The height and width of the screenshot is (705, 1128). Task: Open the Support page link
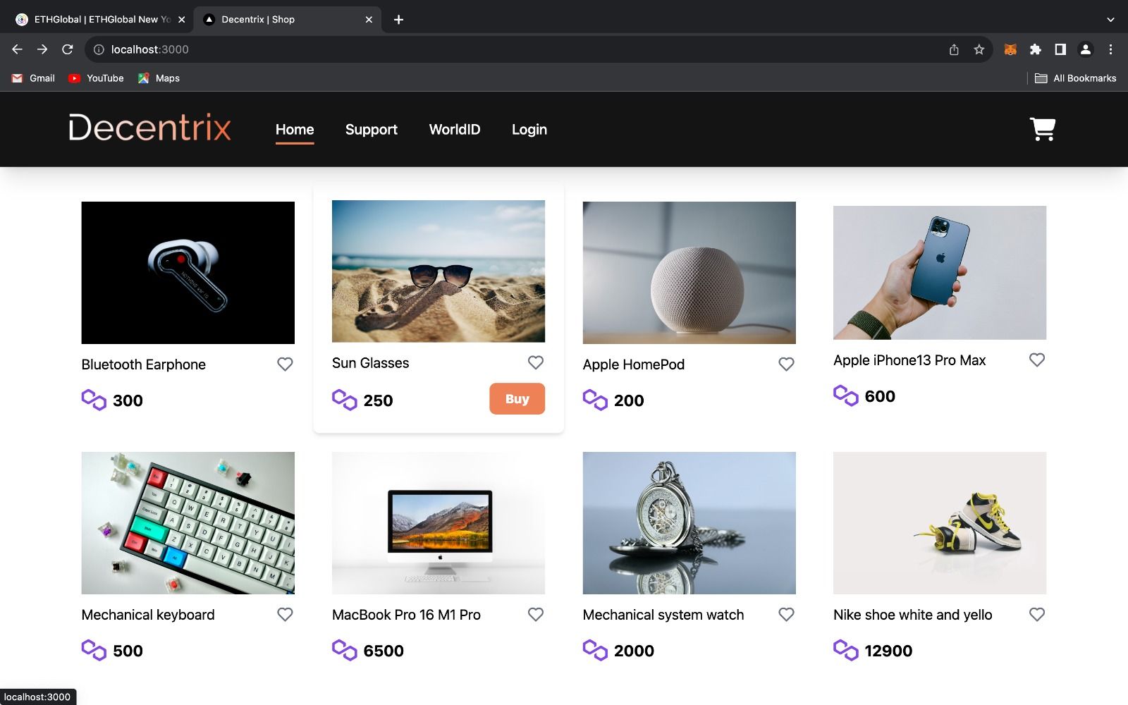click(372, 130)
